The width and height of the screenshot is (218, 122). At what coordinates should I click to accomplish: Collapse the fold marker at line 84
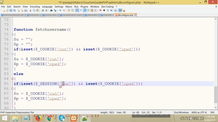click(12, 79)
